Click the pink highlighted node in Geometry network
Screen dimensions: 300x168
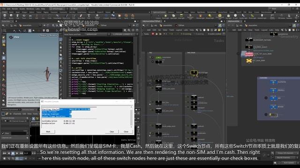coord(249,54)
